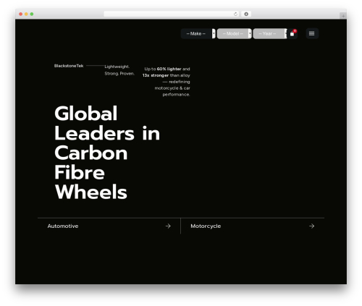Open a new browser tab with plus
362x306 pixels.
click(x=343, y=16)
